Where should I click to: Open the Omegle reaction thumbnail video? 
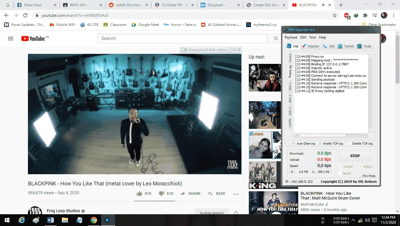coord(265,145)
